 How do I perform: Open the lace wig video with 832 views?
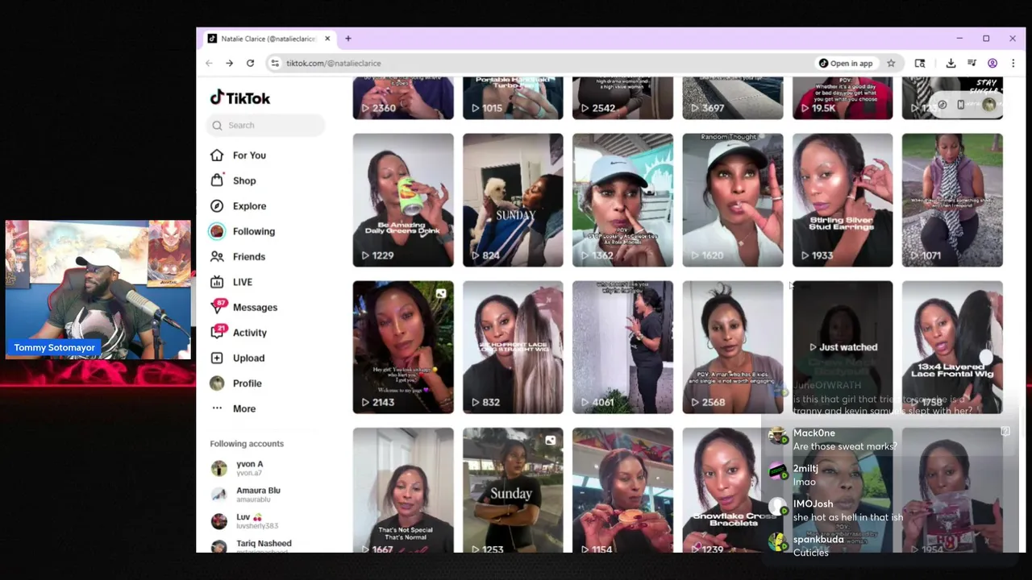[513, 347]
